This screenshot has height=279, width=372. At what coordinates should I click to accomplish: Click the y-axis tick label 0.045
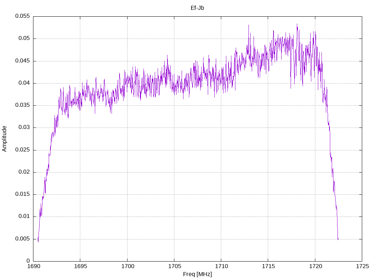(x=23, y=61)
